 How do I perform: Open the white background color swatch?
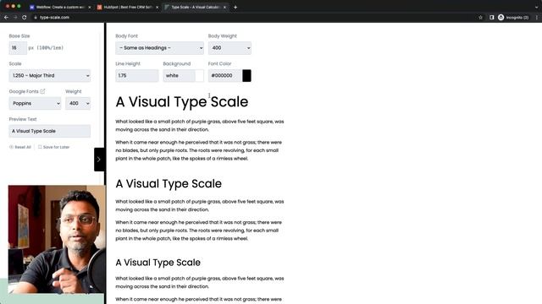click(x=200, y=75)
